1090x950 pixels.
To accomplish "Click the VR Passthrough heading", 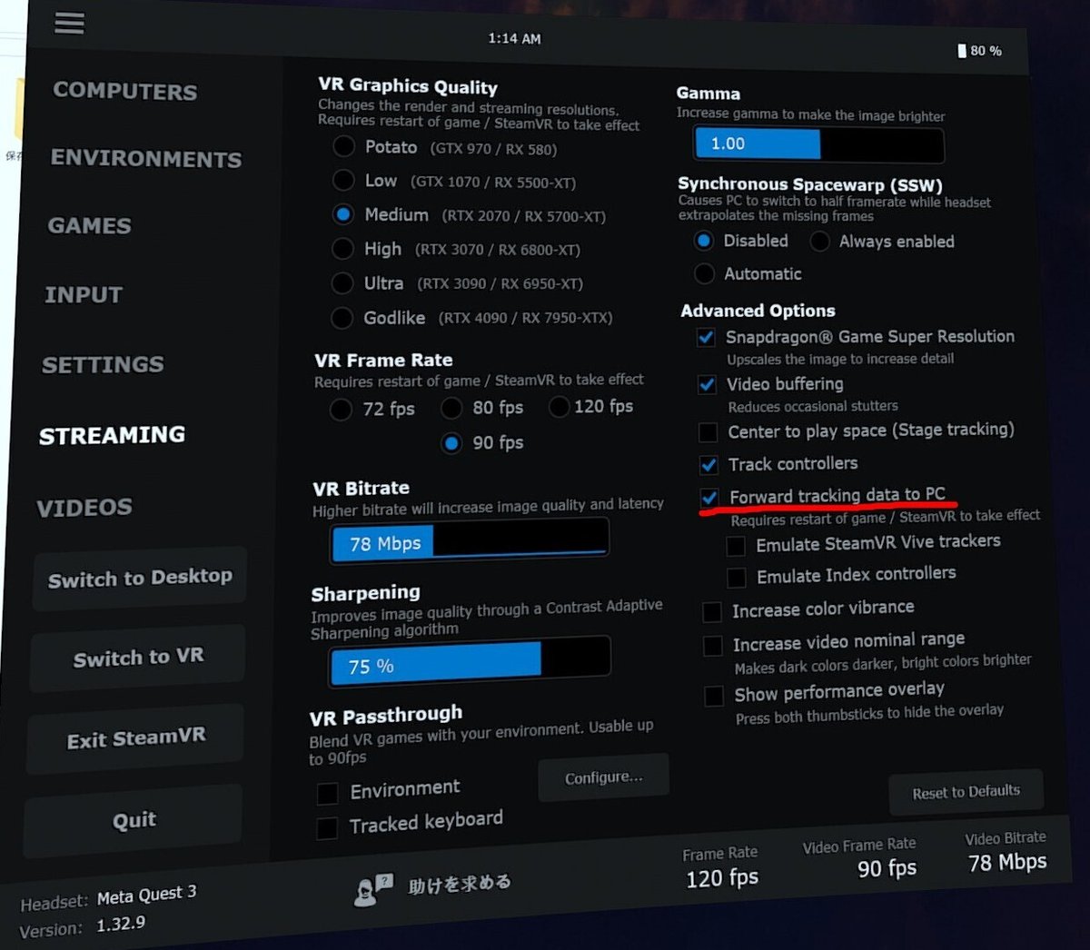I will pyautogui.click(x=386, y=716).
